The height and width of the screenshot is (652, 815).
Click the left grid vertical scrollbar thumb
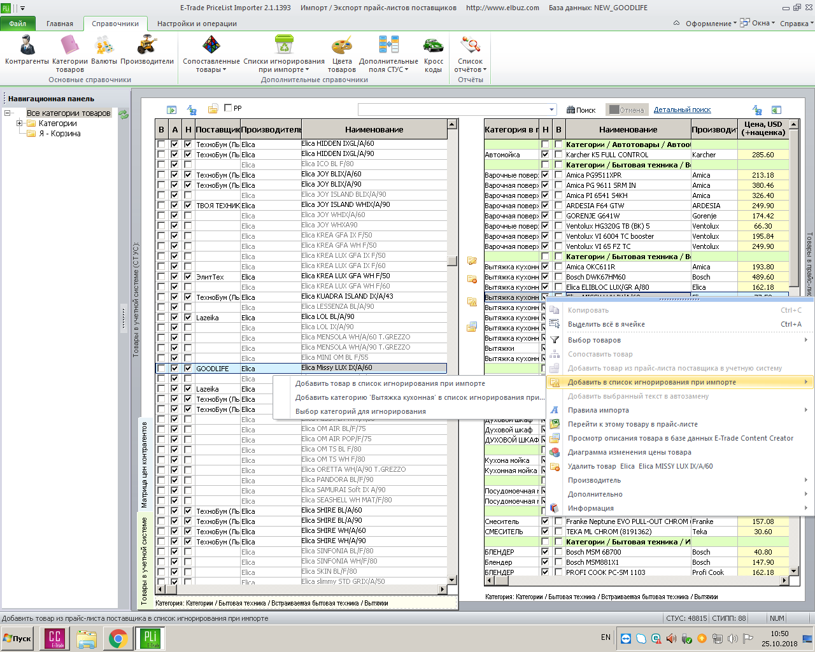[x=452, y=261]
